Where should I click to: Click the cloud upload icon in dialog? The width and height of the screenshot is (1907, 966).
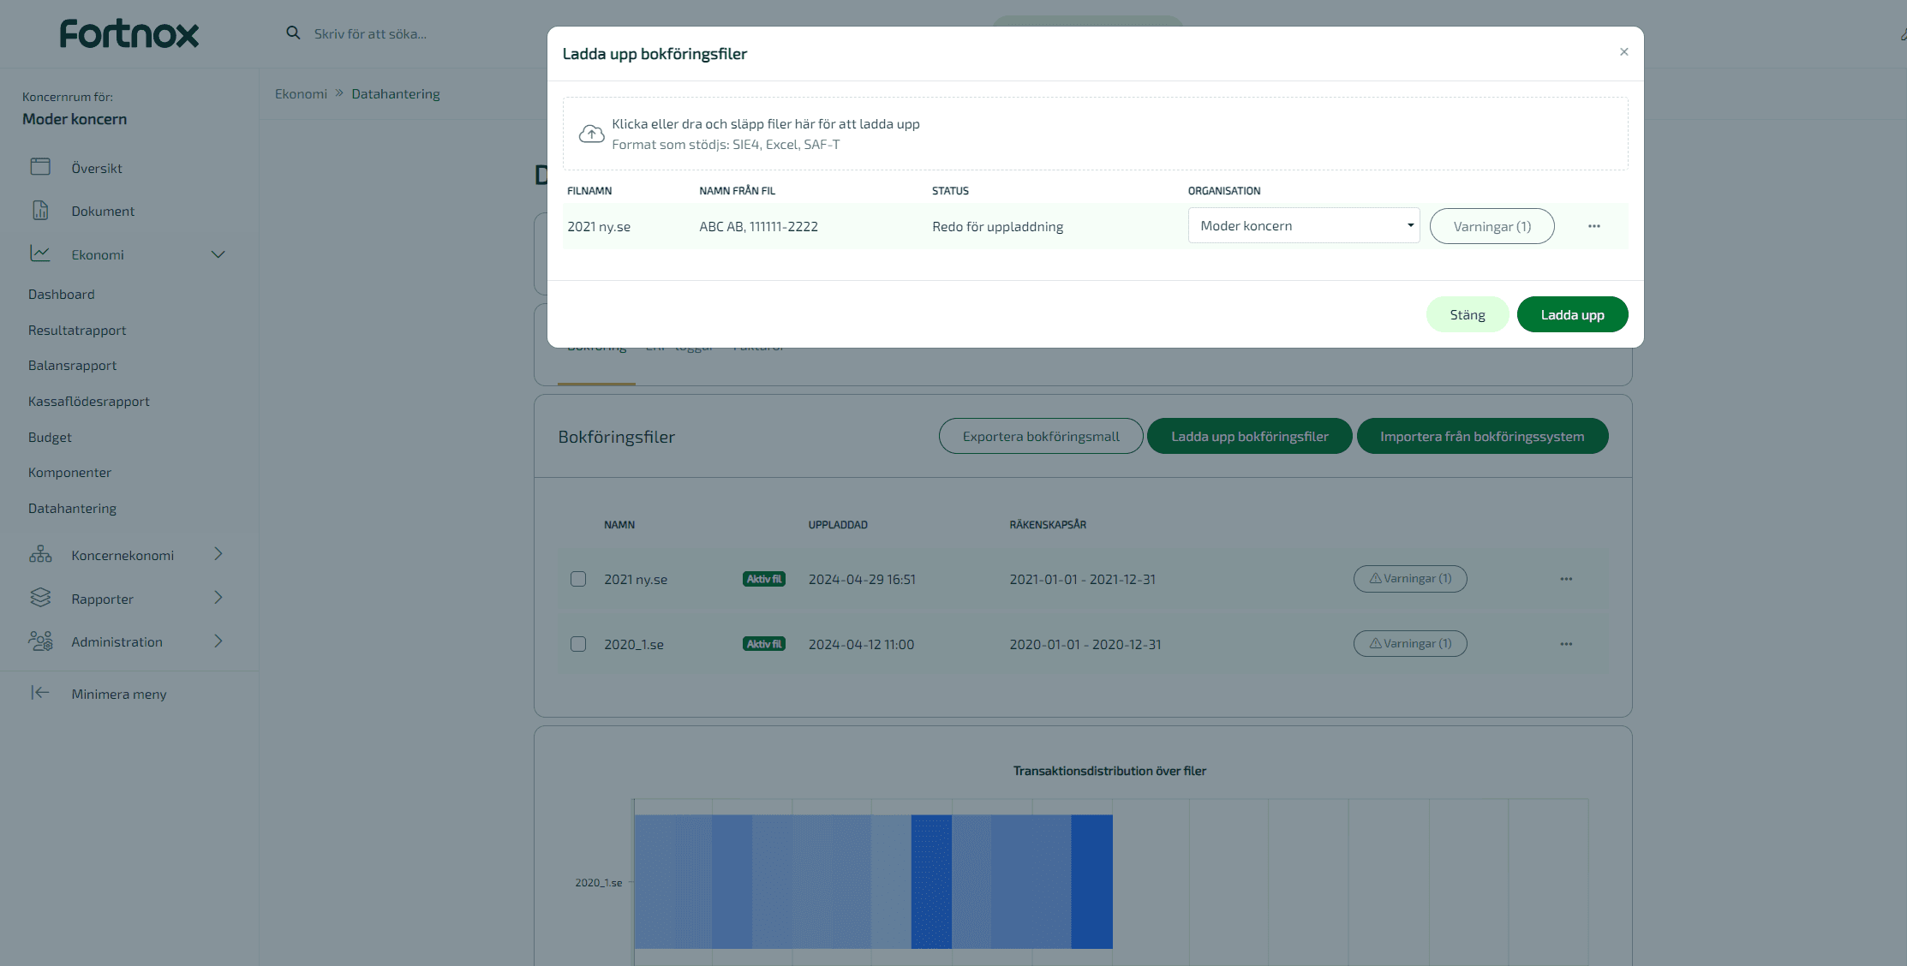pos(591,134)
